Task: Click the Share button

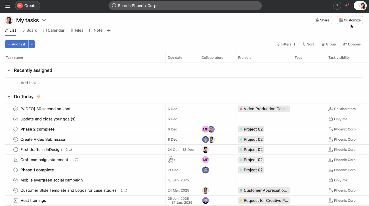Action: pos(322,20)
